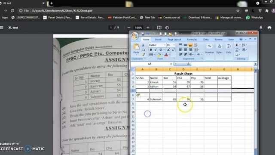The height and width of the screenshot is (155, 275).
Task: Click the Decrease Indent icon
Action: click(x=180, y=55)
